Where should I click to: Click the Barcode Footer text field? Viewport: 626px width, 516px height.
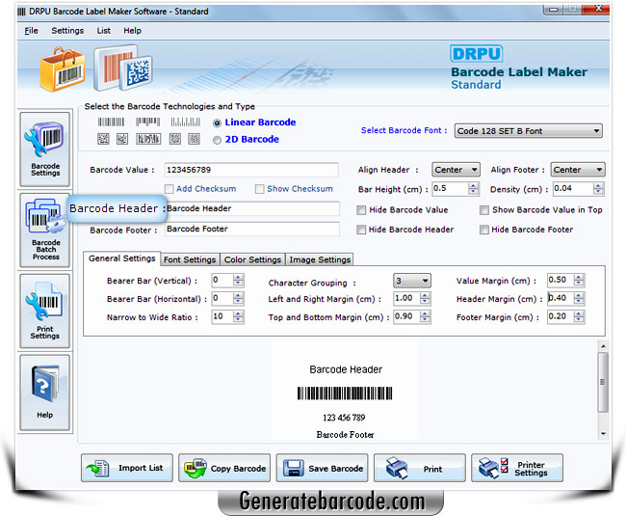point(252,229)
